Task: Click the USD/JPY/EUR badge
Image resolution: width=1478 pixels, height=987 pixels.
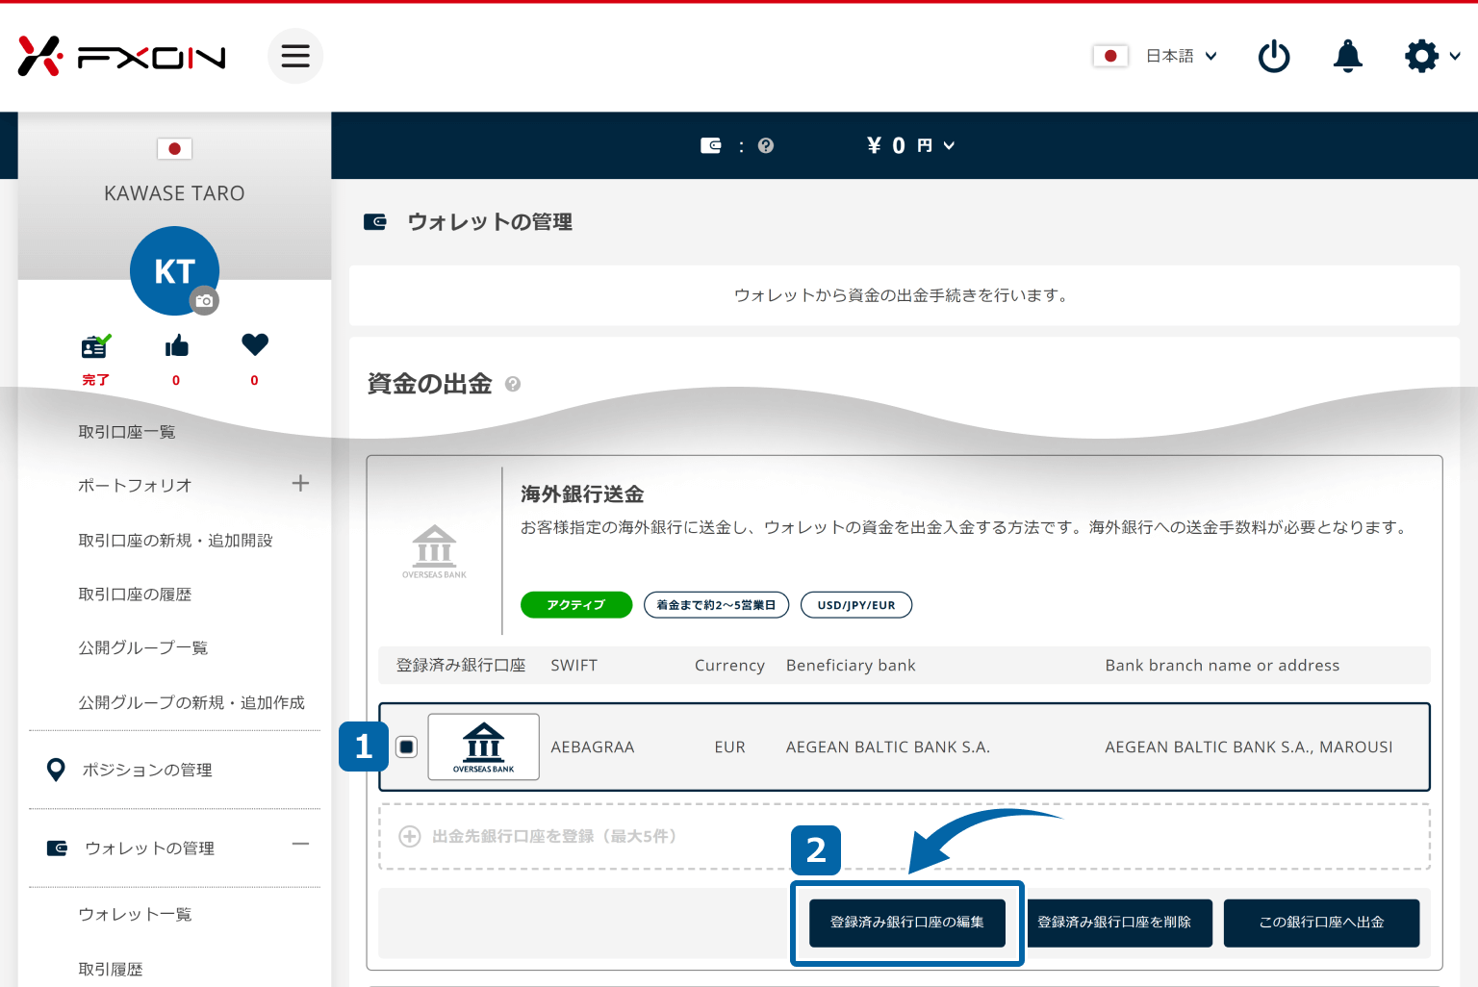Action: [856, 605]
